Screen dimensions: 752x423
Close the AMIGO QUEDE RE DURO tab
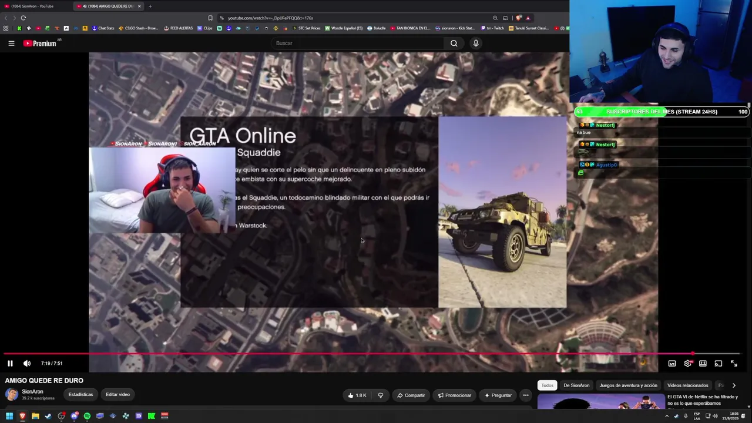tap(139, 6)
